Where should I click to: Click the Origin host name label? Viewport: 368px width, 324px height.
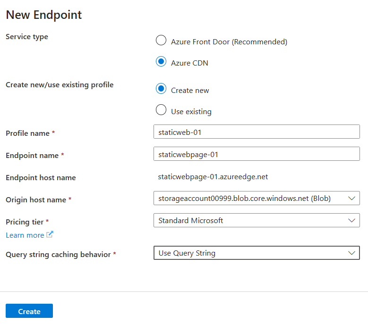[x=36, y=199]
